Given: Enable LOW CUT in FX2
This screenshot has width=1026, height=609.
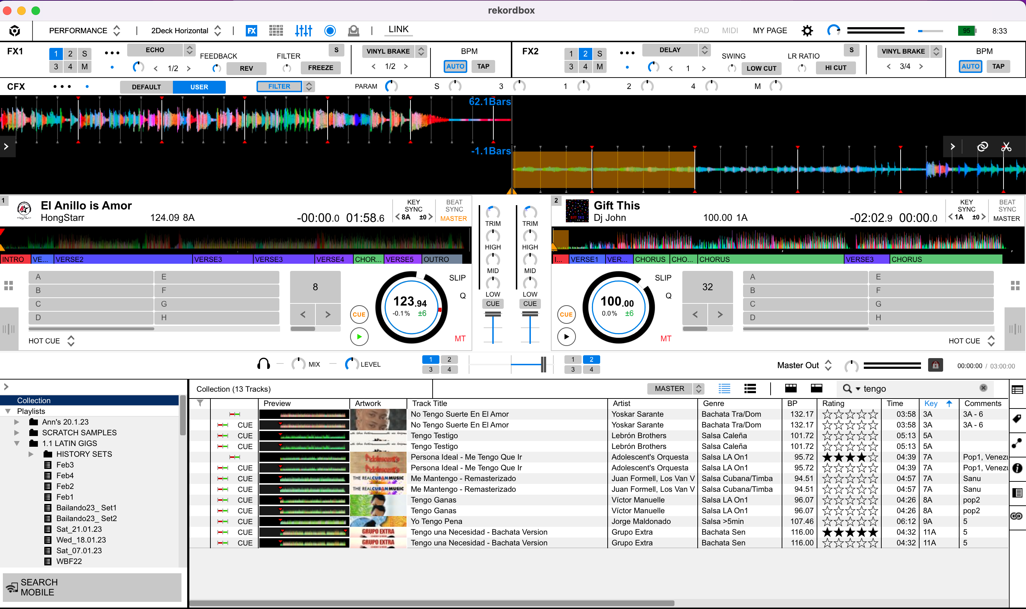Looking at the screenshot, I should point(761,68).
